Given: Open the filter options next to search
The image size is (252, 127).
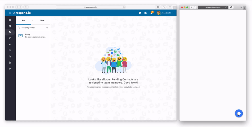Looking at the screenshot, I should point(47,28).
